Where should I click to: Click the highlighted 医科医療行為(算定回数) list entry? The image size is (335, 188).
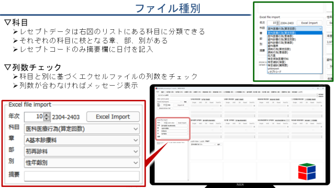(295, 33)
